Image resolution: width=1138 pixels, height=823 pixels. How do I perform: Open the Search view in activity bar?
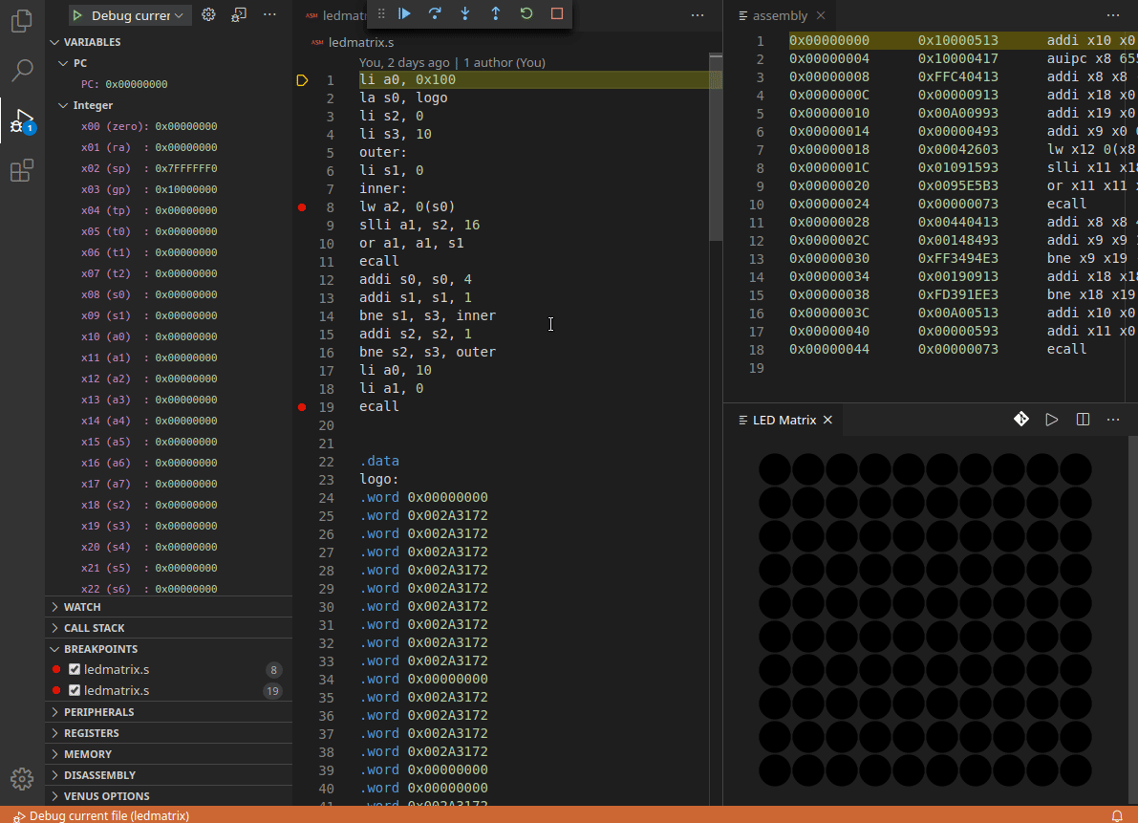[x=22, y=71]
